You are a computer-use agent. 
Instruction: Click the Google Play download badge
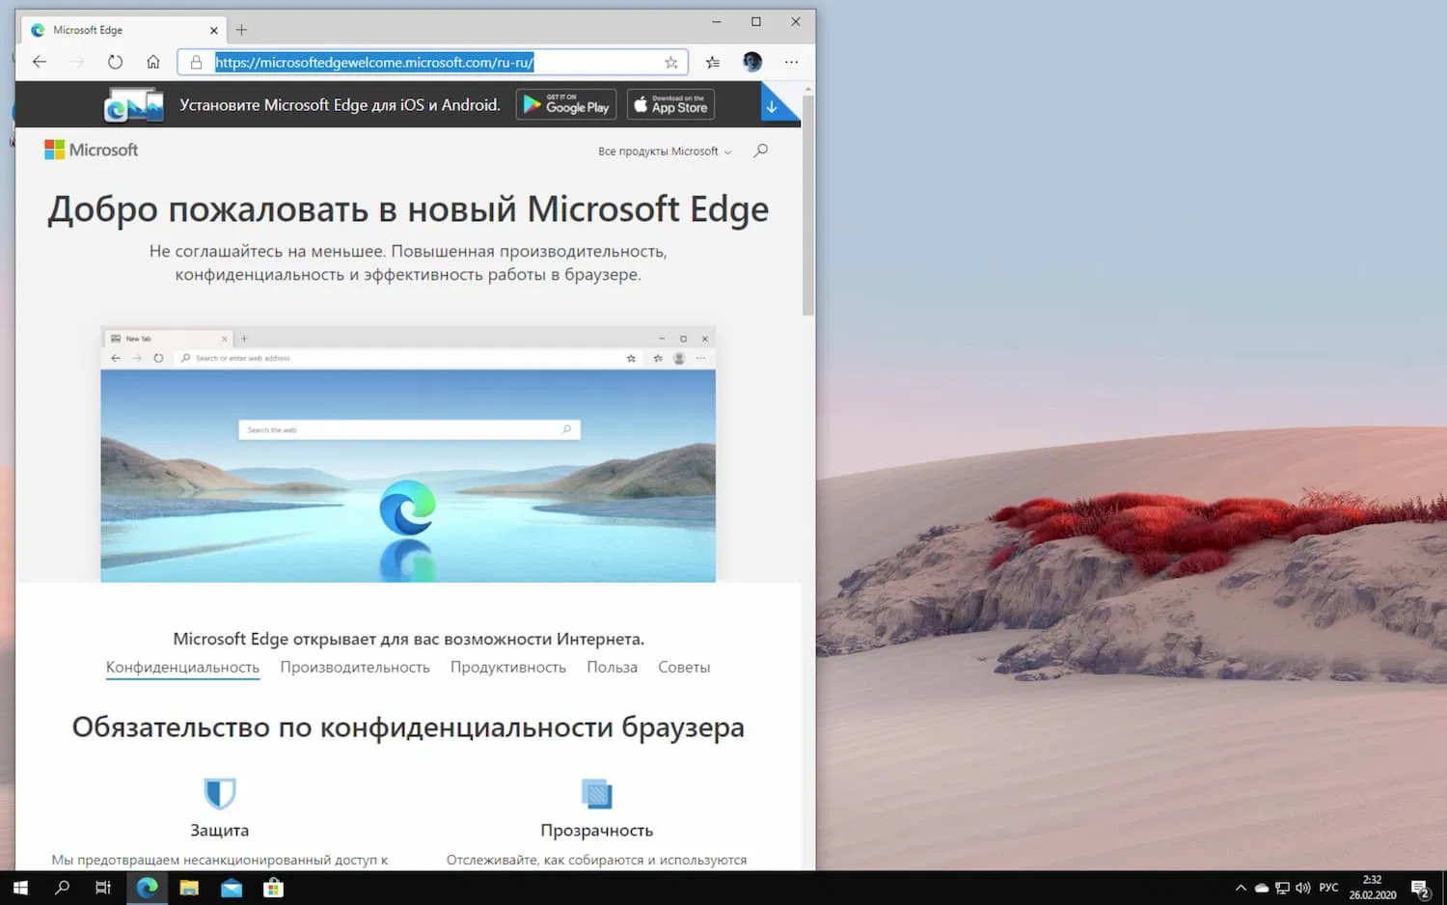pyautogui.click(x=565, y=104)
